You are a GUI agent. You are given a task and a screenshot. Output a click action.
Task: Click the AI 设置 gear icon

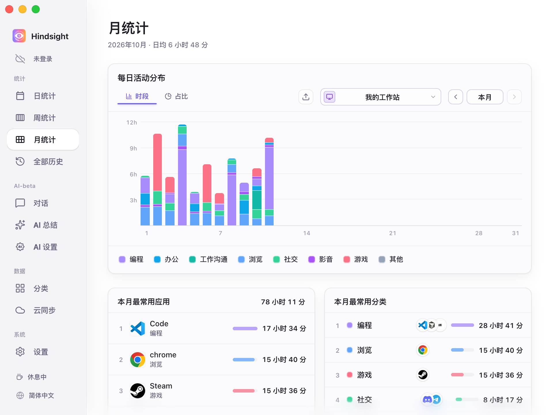pyautogui.click(x=20, y=247)
